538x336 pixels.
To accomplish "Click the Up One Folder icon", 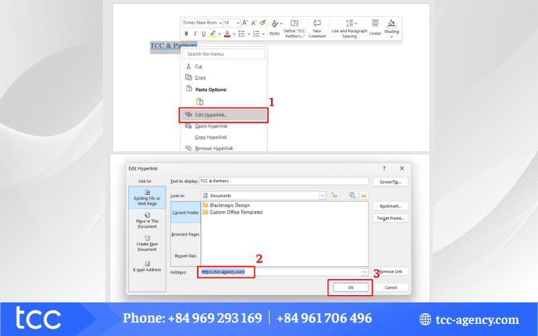I will 335,196.
